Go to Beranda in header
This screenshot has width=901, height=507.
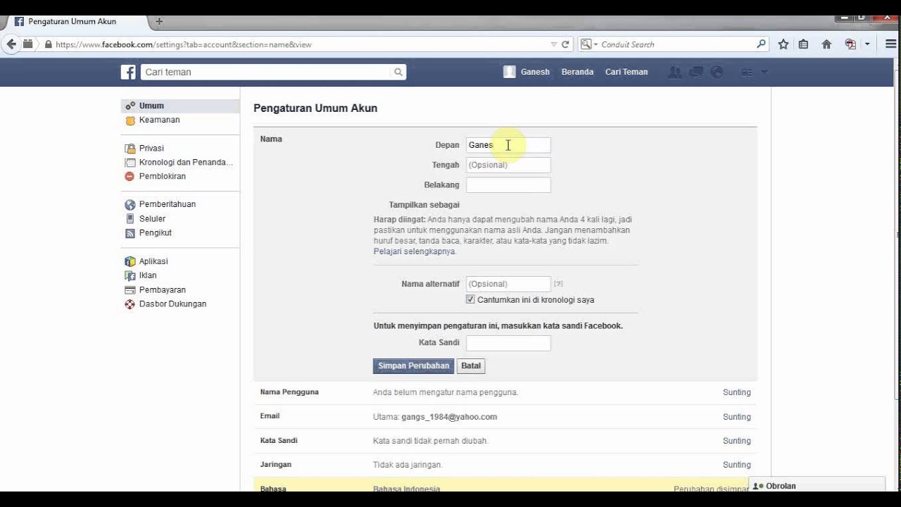(x=577, y=72)
